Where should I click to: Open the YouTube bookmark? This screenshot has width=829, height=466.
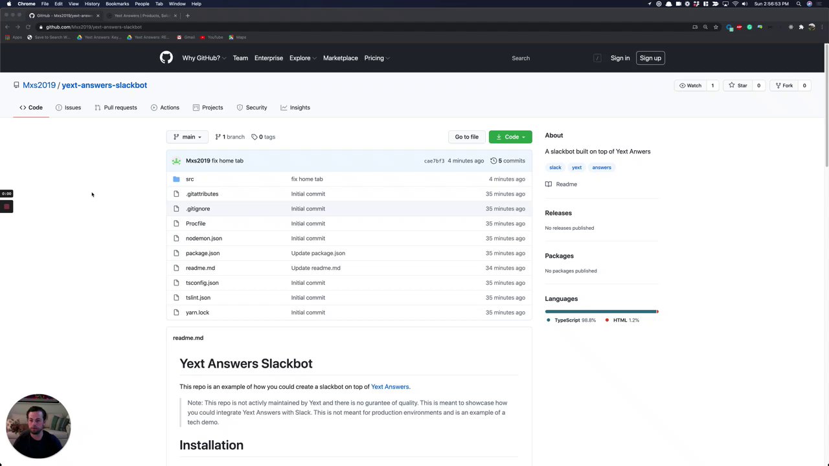[x=212, y=38]
